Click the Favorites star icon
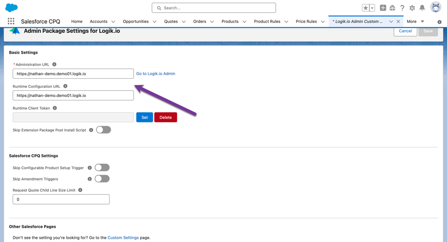 [x=365, y=8]
